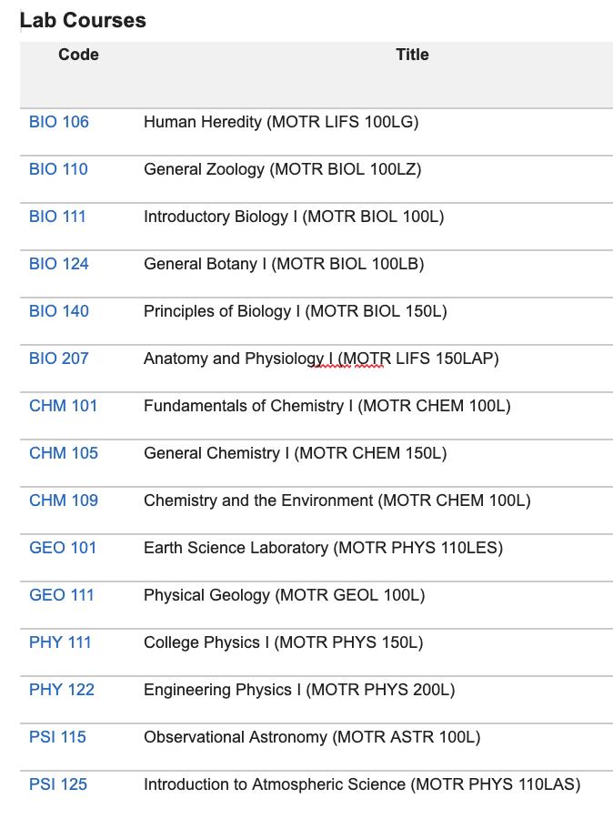The width and height of the screenshot is (613, 819).
Task: Click the Code column header
Action: pos(78,55)
